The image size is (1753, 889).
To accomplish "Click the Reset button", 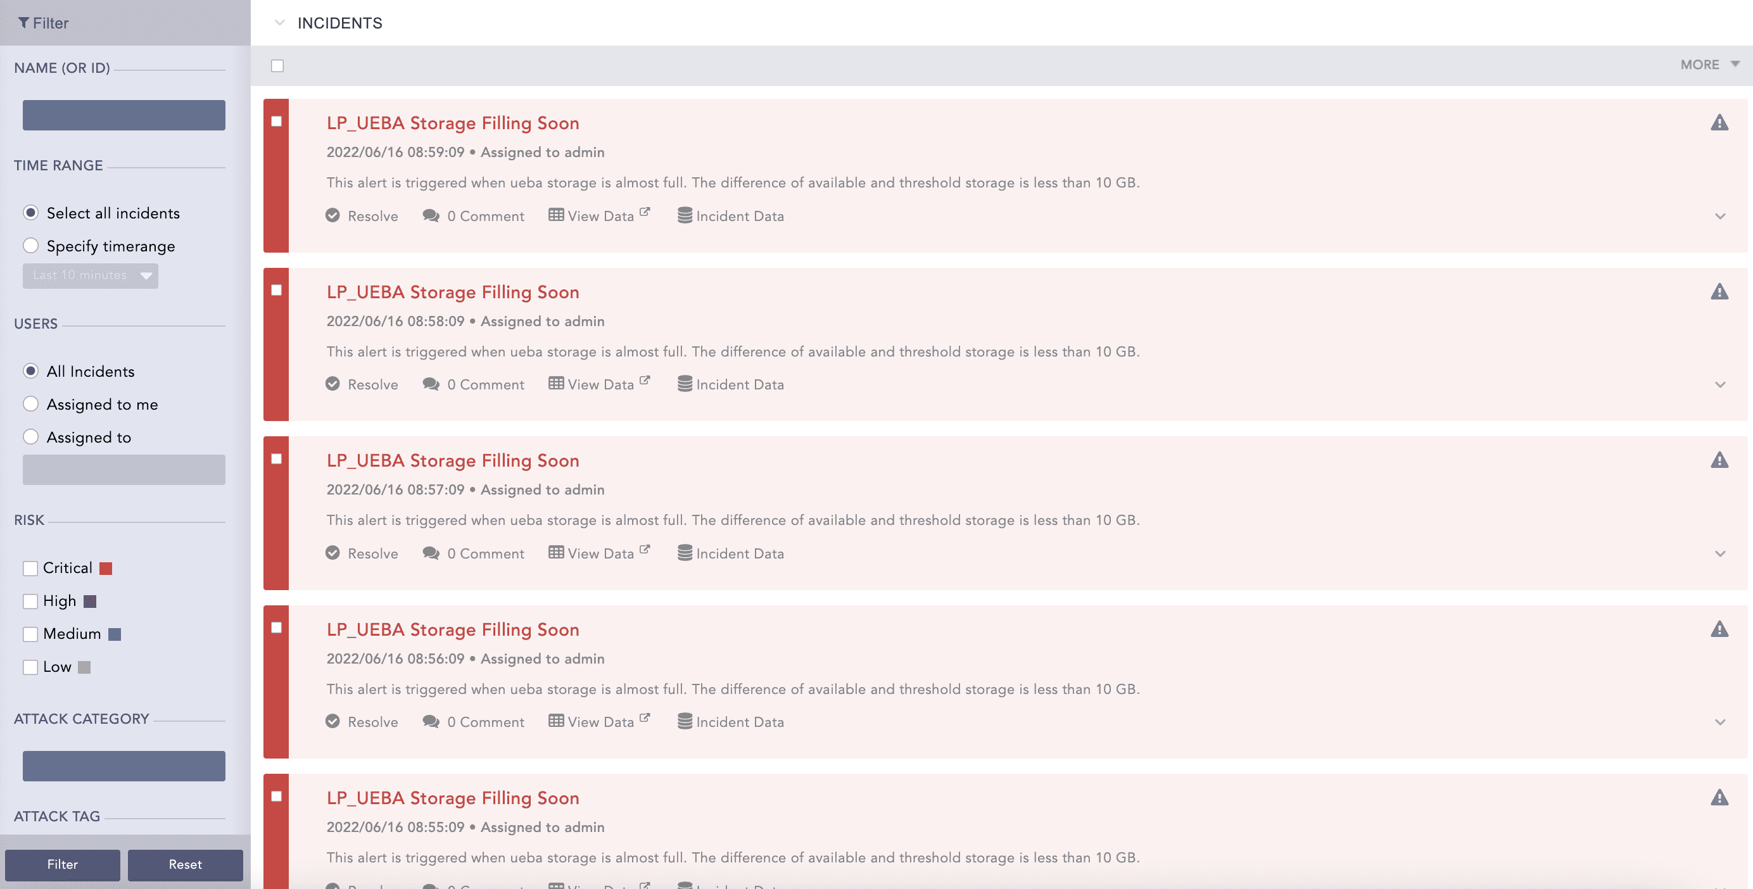I will coord(184,864).
